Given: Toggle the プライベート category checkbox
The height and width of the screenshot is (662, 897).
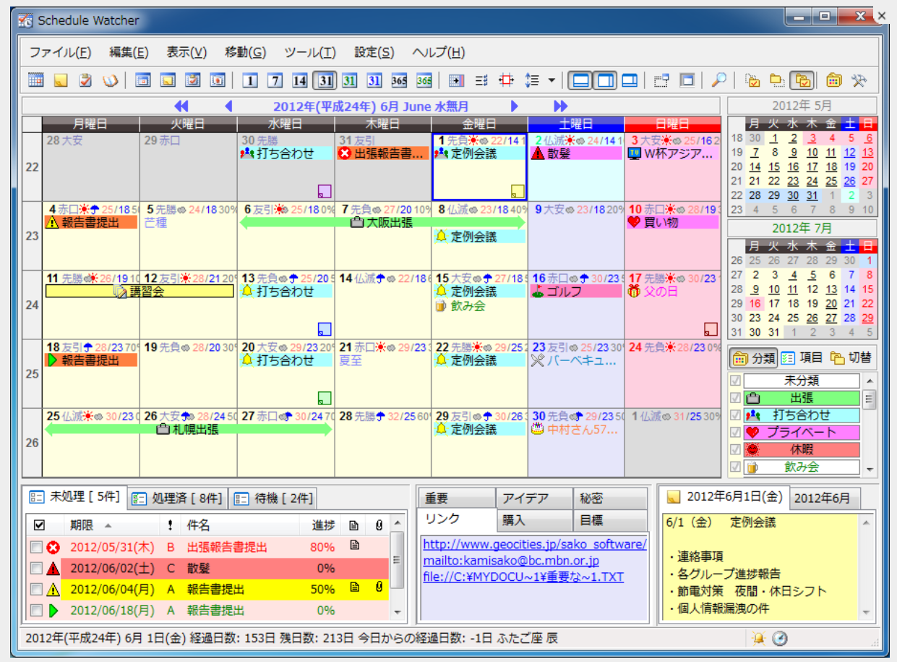Looking at the screenshot, I should (736, 433).
